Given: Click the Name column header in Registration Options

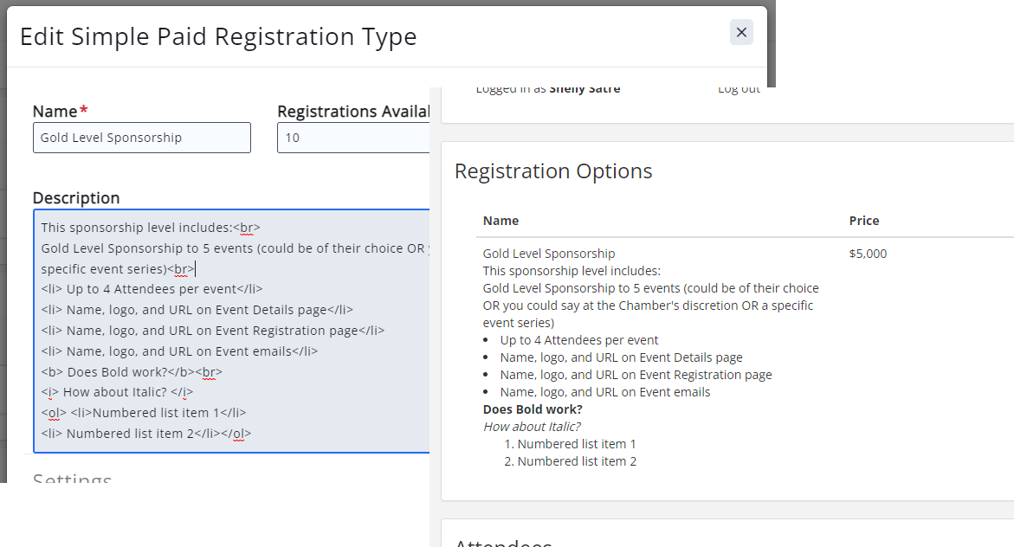Looking at the screenshot, I should tap(501, 221).
